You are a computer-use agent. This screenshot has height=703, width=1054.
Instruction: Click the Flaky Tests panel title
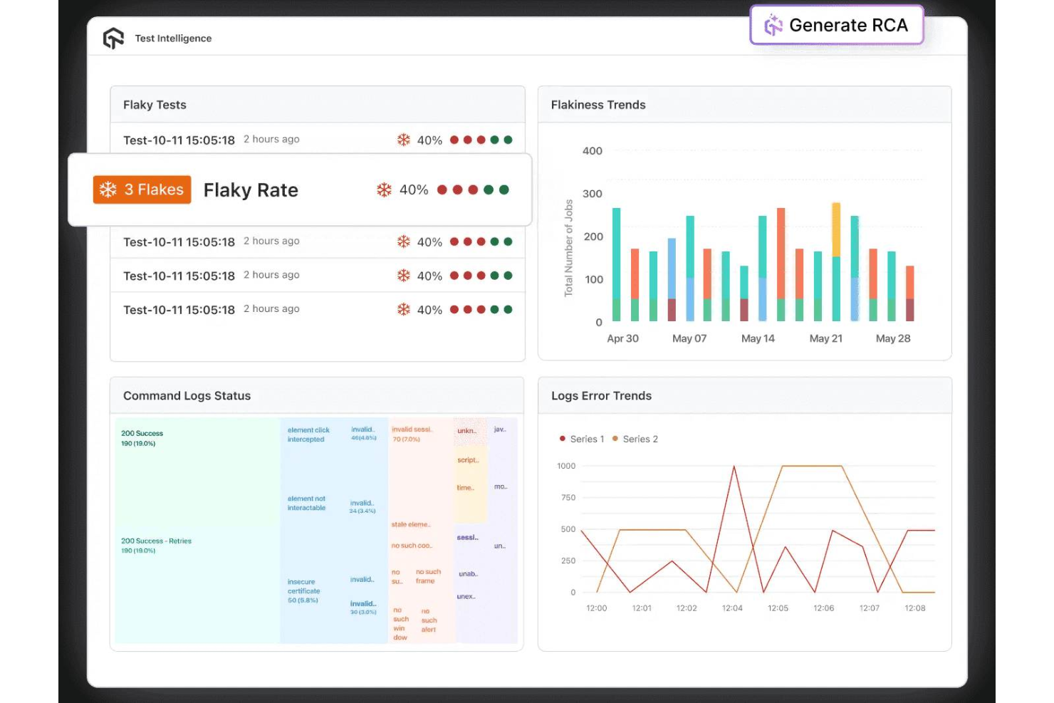(x=154, y=105)
